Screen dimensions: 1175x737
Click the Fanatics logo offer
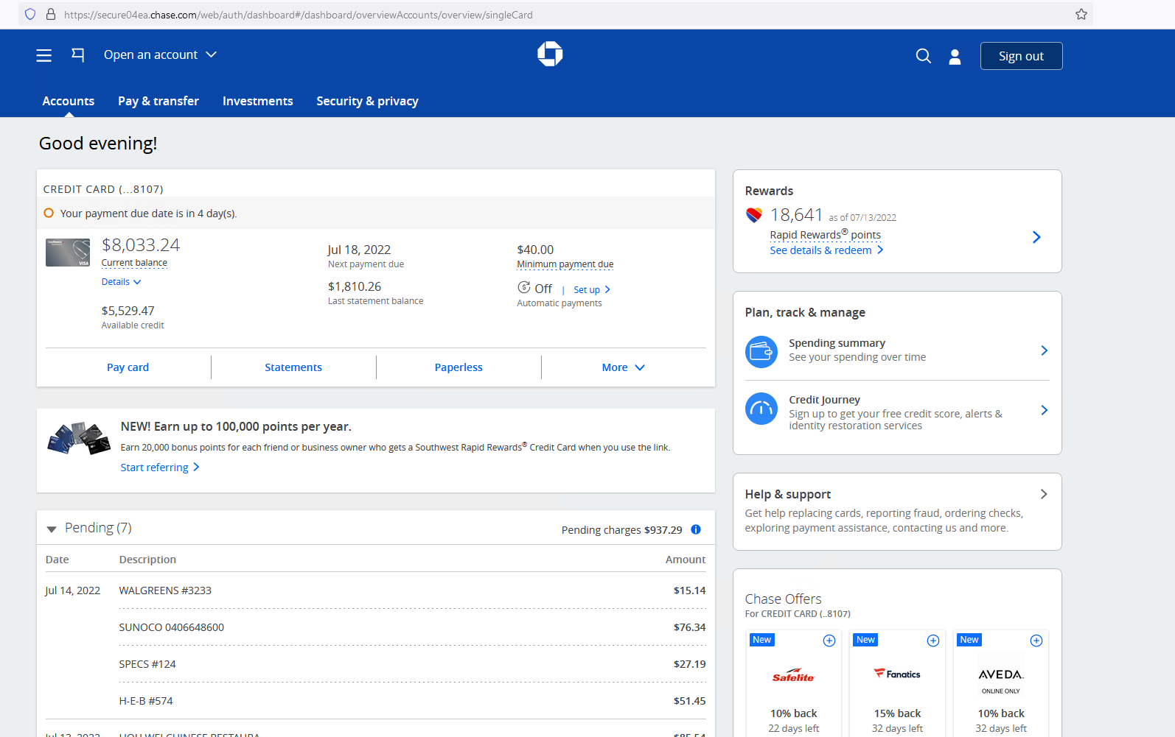(897, 674)
